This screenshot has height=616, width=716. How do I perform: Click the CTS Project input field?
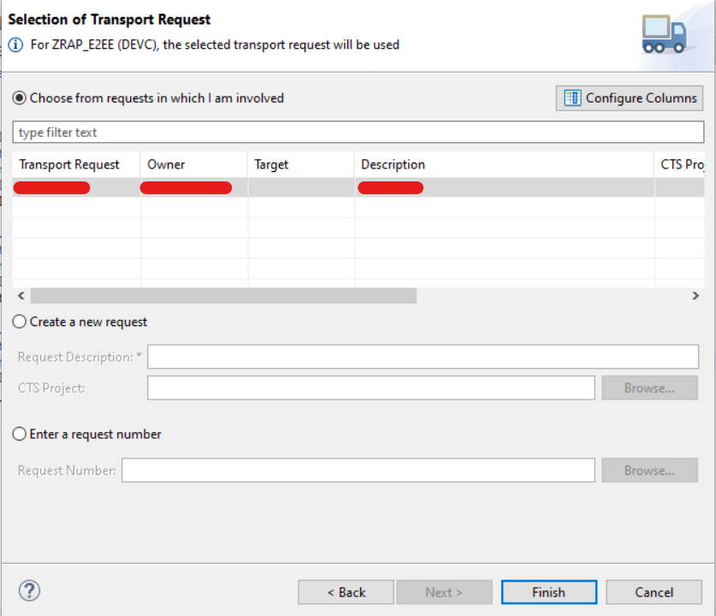[x=370, y=388]
